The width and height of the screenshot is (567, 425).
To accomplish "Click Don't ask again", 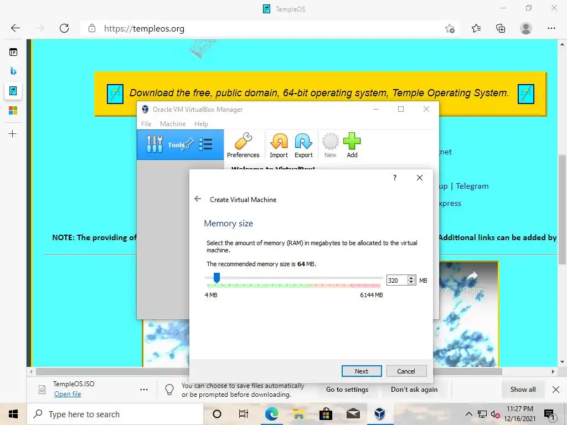I will point(414,389).
